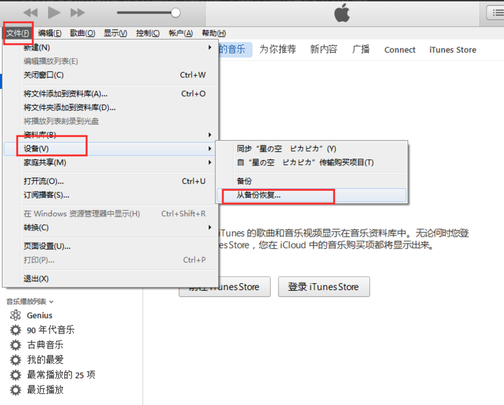Select 页面设置(U)... menu entry
This screenshot has width=504, height=405.
pyautogui.click(x=111, y=246)
